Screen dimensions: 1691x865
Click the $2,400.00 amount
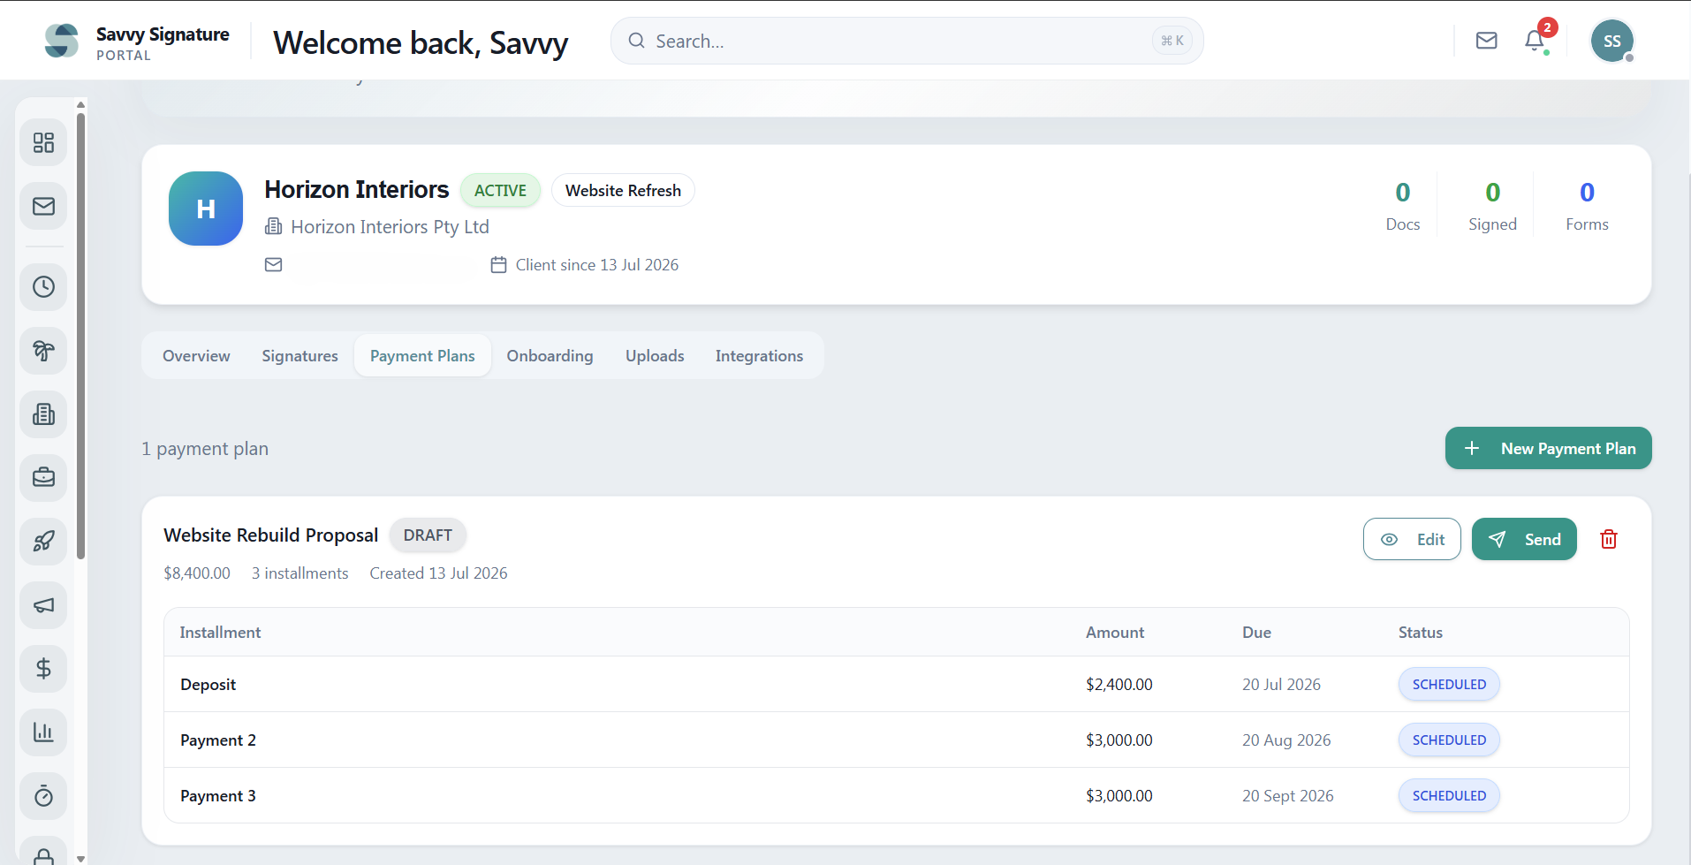pos(1119,685)
